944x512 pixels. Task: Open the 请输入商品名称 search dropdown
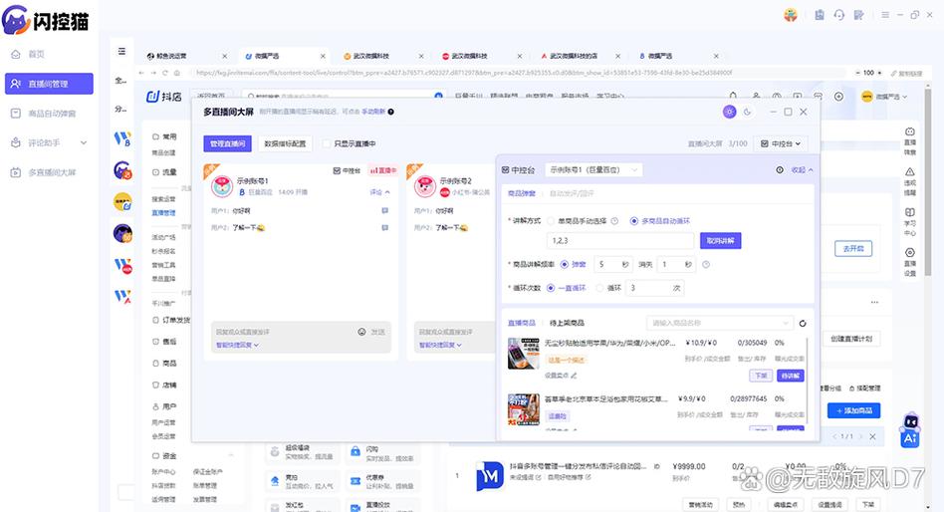(x=719, y=323)
